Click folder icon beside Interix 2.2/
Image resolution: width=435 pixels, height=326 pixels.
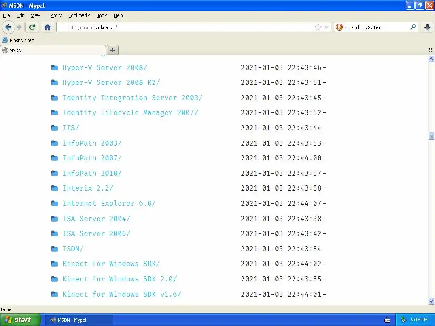coord(55,188)
